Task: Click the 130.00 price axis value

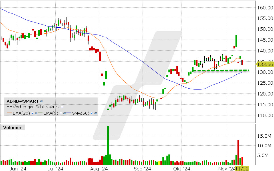Action: pyautogui.click(x=265, y=72)
